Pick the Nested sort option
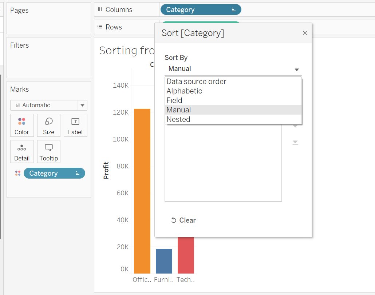 [178, 119]
